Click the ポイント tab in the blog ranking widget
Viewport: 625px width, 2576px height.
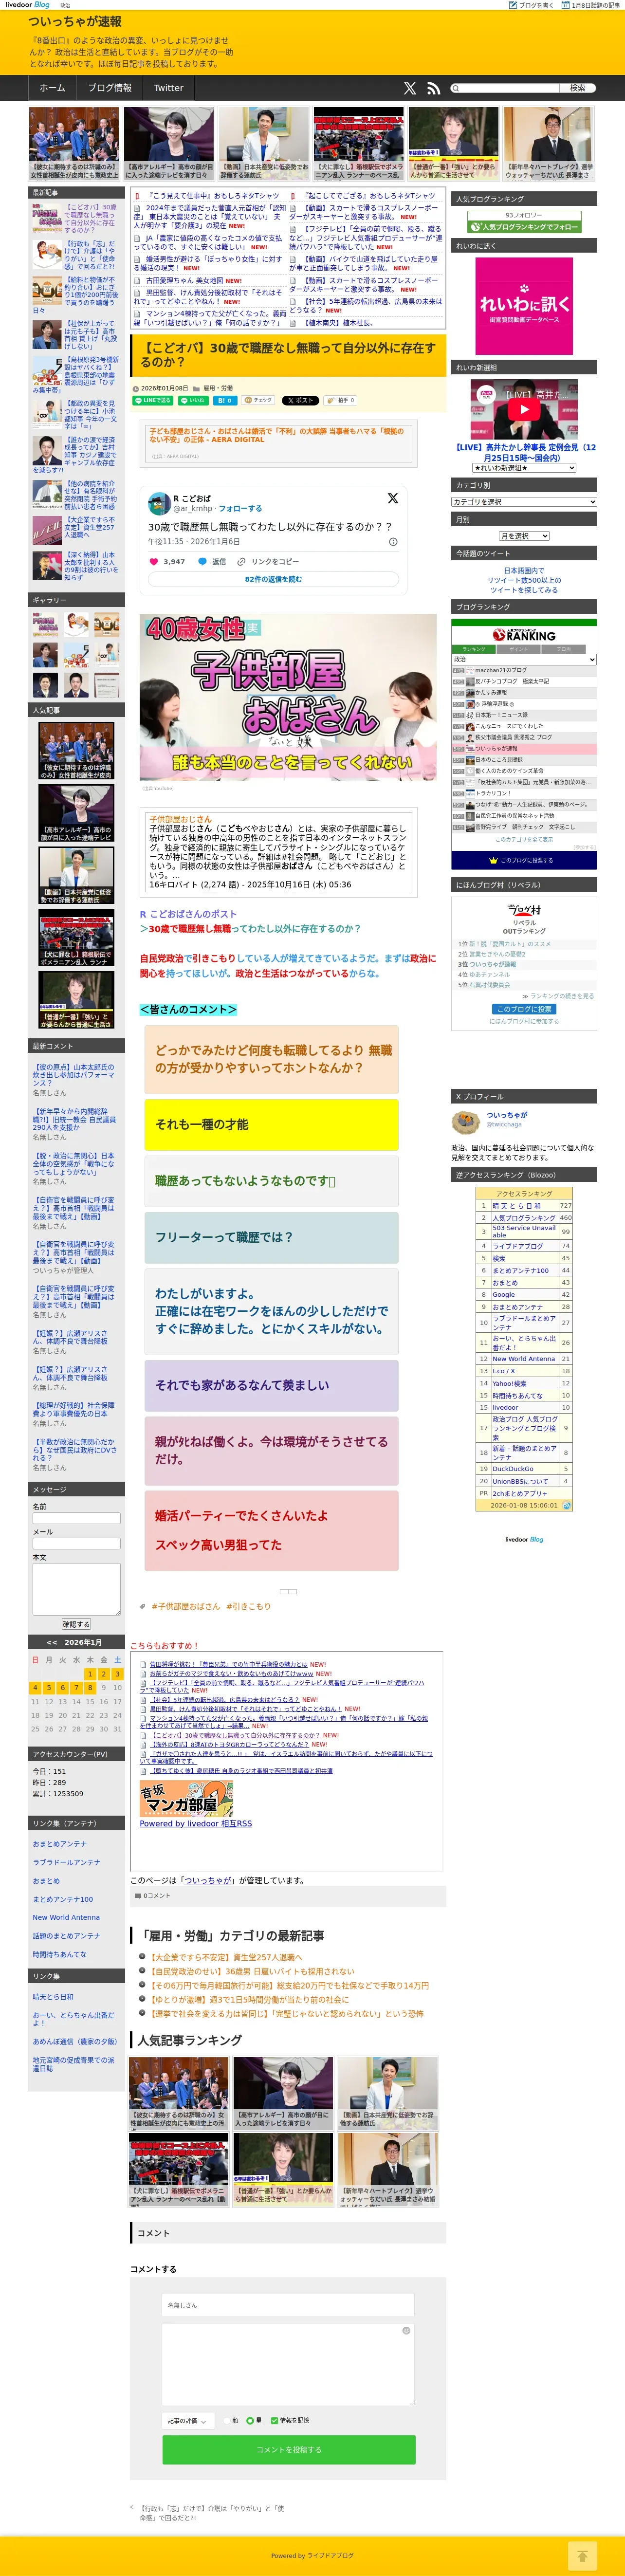[x=519, y=649]
